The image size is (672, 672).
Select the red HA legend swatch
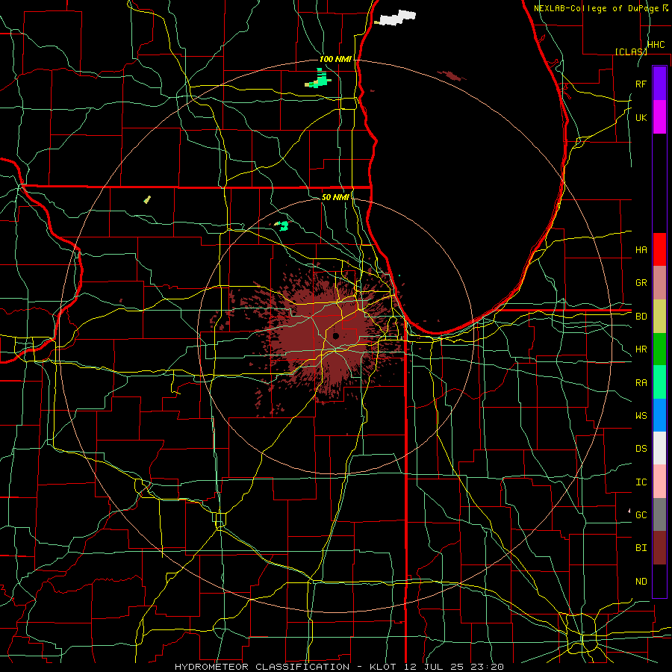(x=659, y=249)
